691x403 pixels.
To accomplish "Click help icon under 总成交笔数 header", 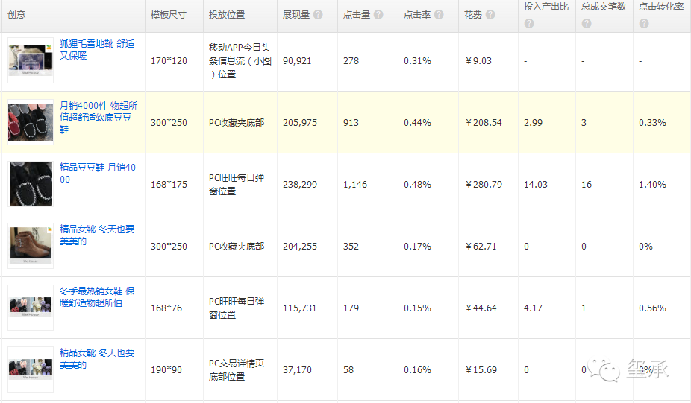I will pyautogui.click(x=586, y=23).
